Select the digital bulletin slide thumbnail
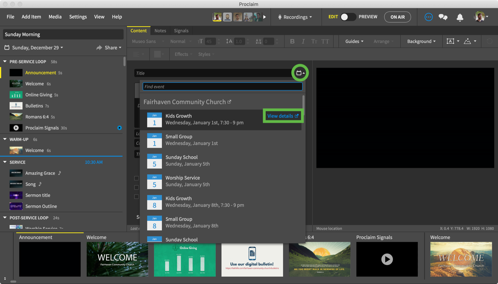The width and height of the screenshot is (498, 284). click(x=252, y=259)
